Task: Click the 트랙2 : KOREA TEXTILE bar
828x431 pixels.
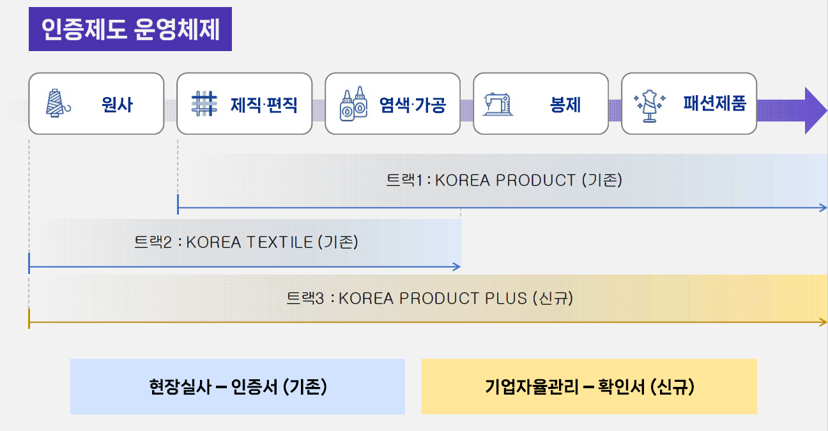Action: point(245,243)
